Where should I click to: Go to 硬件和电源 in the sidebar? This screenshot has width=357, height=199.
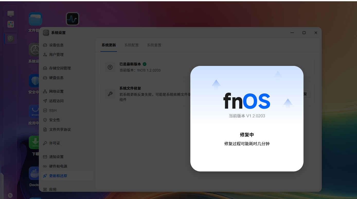(x=67, y=166)
